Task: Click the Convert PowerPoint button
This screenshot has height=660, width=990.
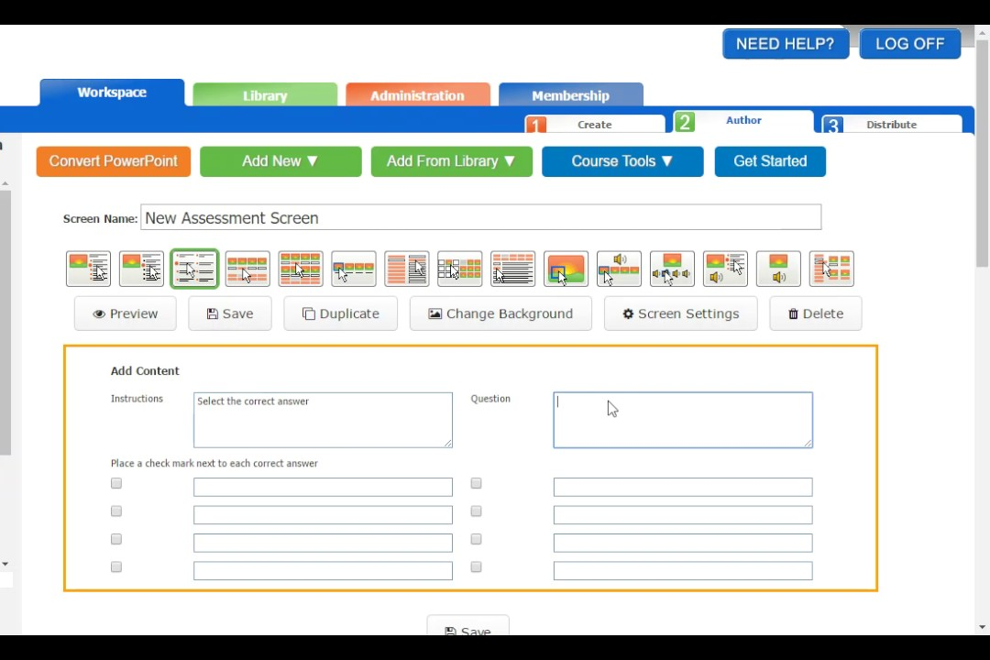Action: (113, 160)
